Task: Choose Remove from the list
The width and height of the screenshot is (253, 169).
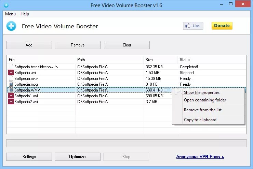Action: [x=203, y=110]
